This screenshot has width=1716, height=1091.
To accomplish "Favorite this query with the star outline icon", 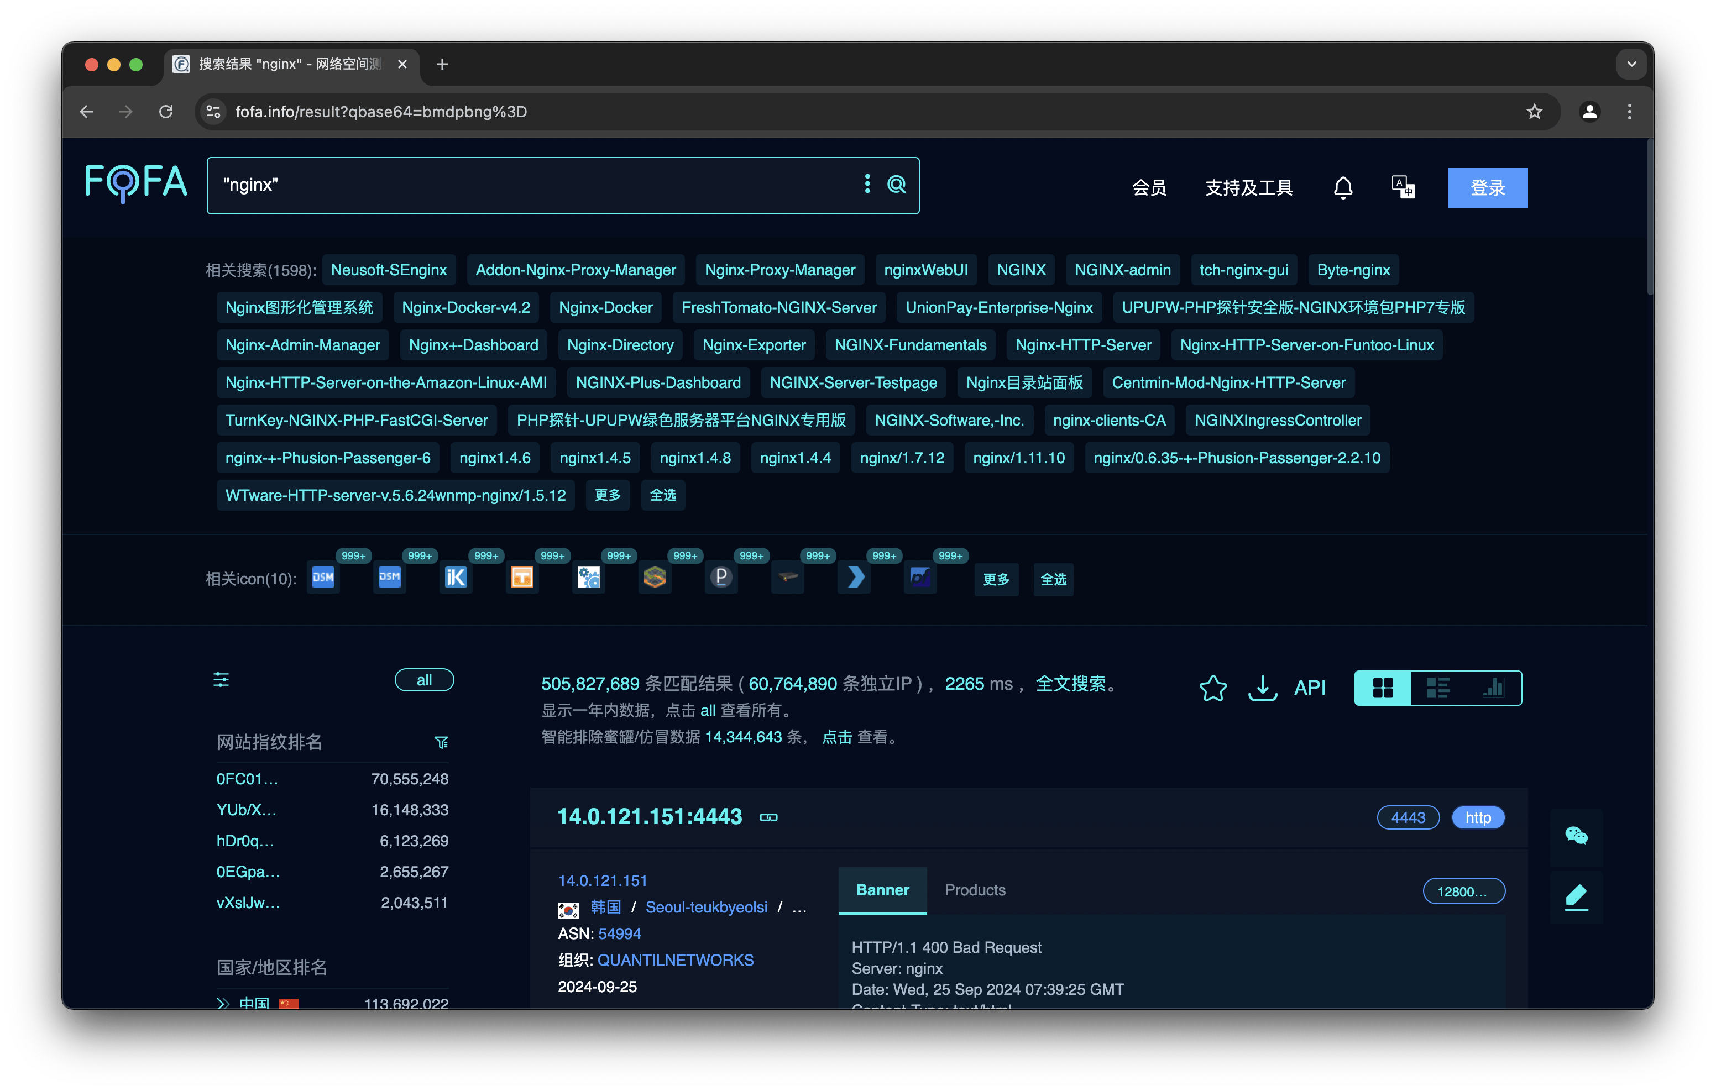I will pyautogui.click(x=1212, y=688).
